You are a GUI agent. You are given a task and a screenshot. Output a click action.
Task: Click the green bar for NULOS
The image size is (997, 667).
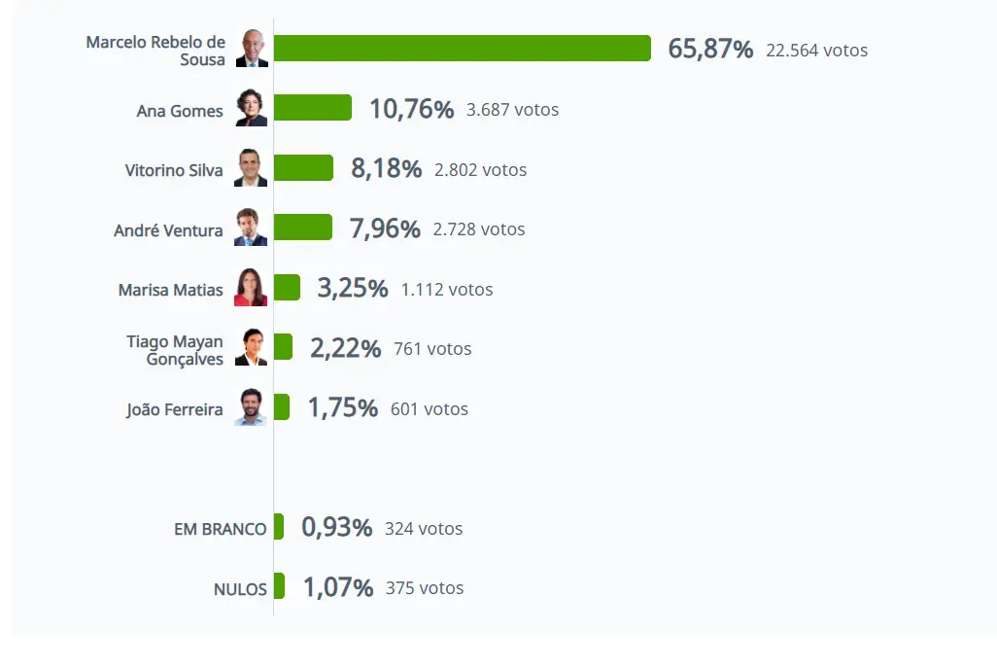pyautogui.click(x=280, y=586)
